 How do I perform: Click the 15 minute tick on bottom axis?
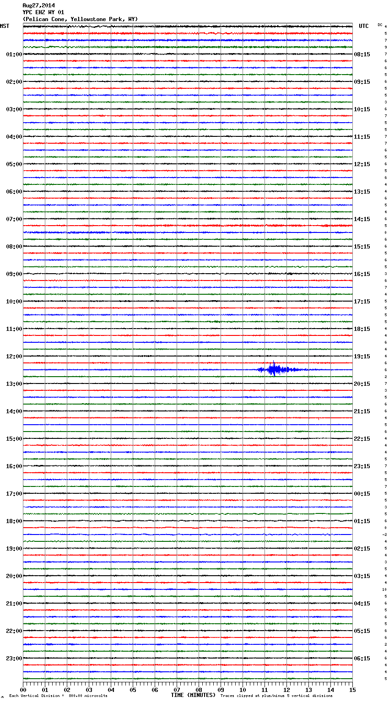[x=352, y=690]
